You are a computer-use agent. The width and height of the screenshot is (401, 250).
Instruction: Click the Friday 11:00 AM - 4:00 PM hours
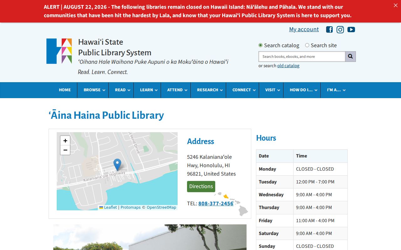315,221
